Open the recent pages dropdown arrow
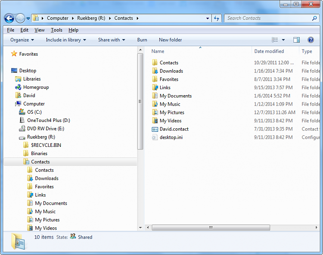This screenshot has width=323, height=255. (x=28, y=19)
